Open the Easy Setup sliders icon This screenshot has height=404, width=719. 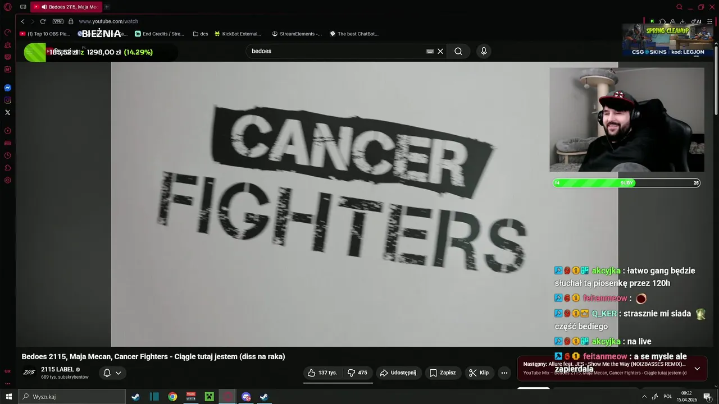(x=710, y=21)
